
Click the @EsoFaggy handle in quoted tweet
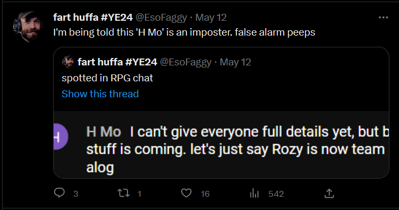click(186, 62)
